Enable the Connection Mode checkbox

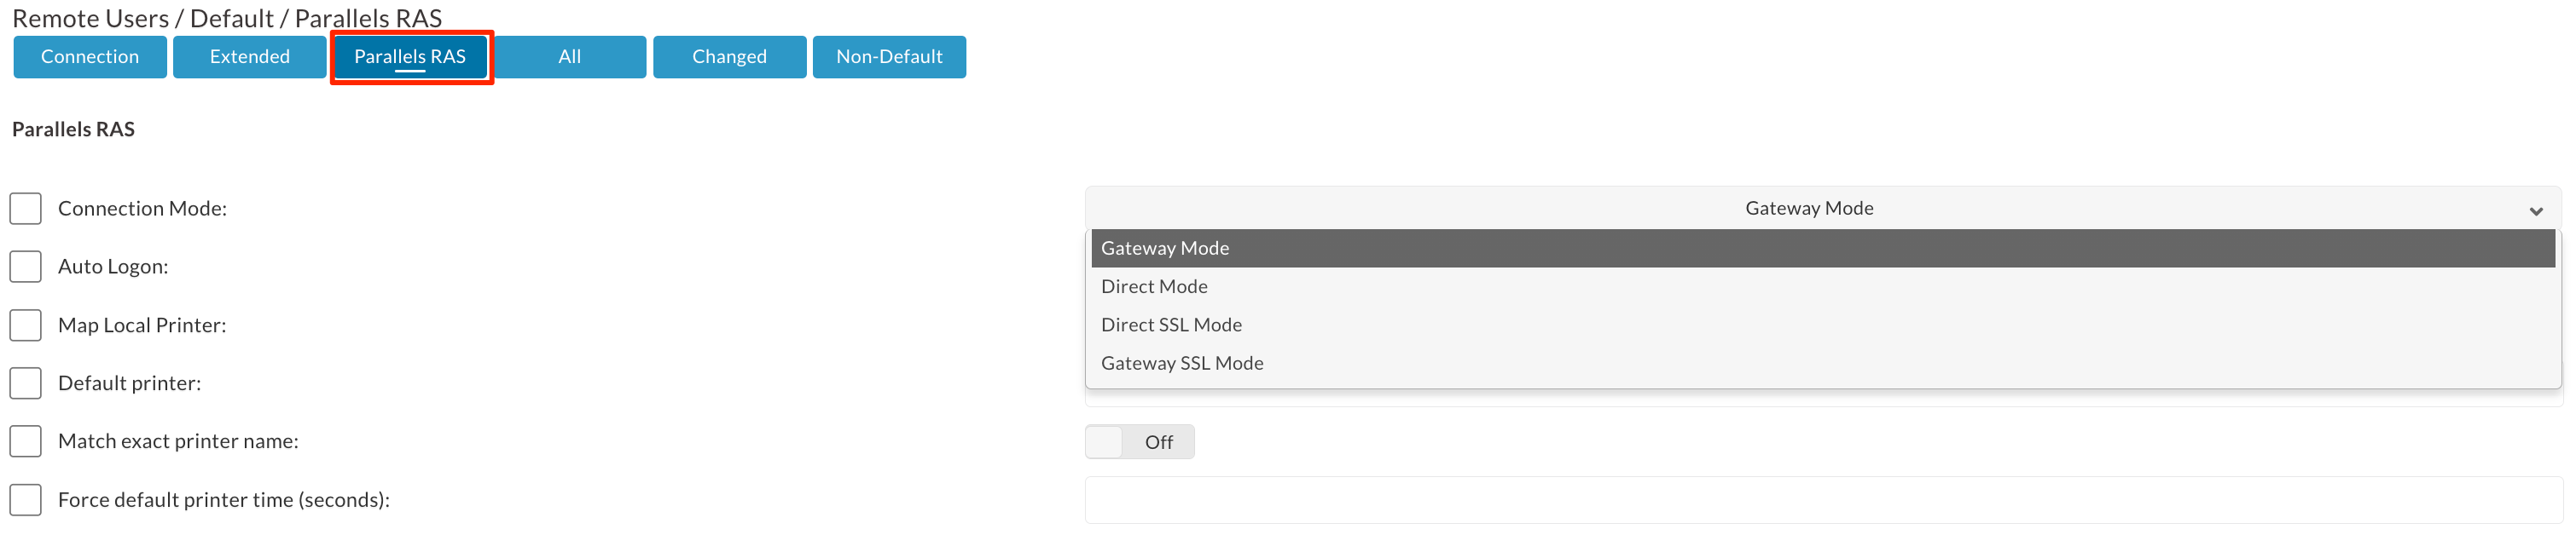(25, 208)
